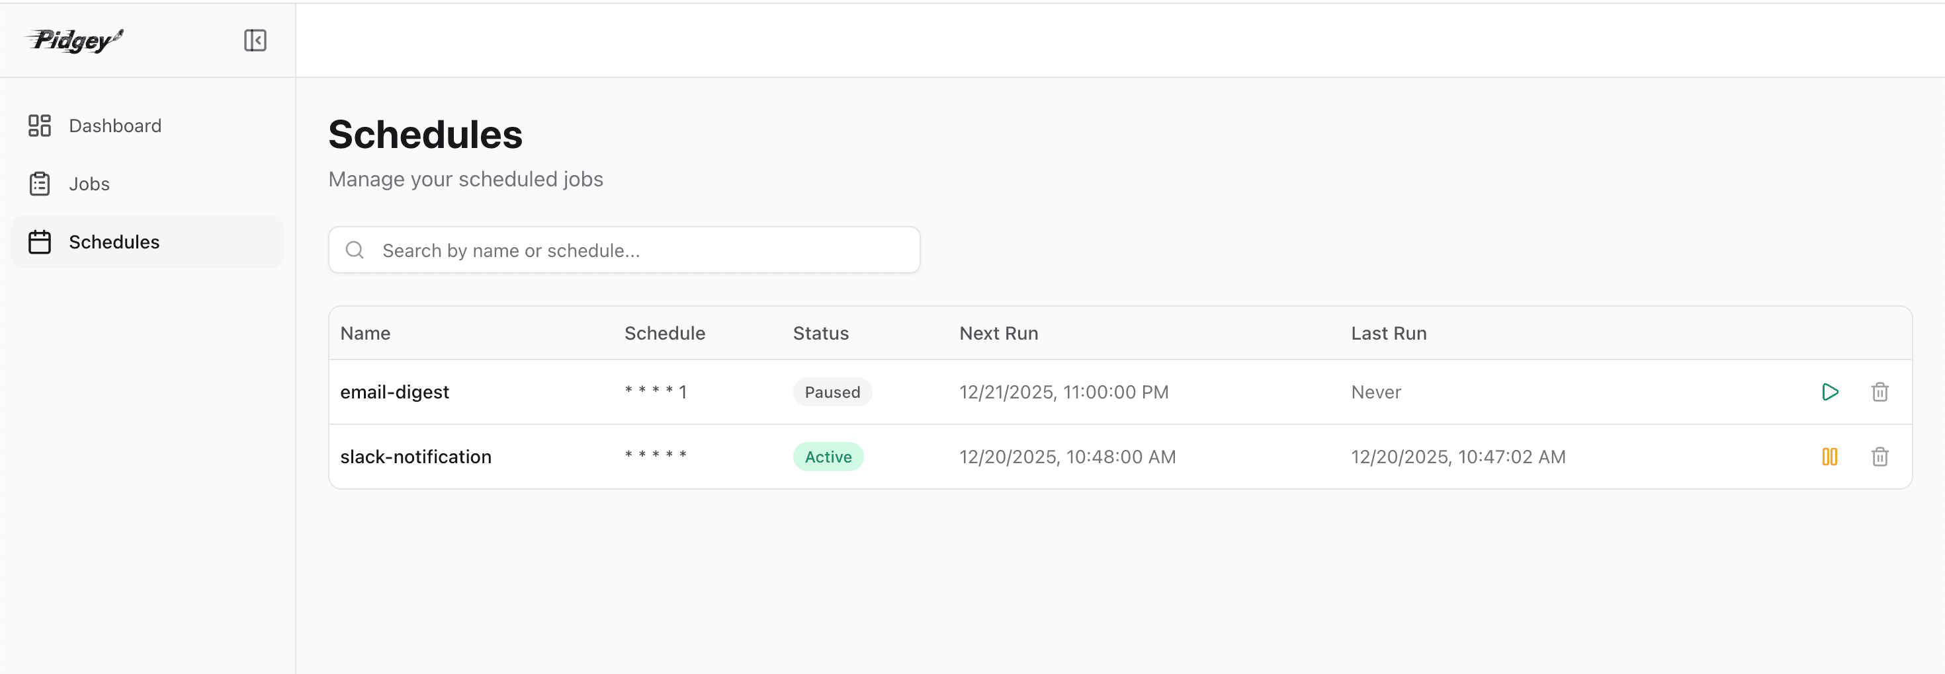Delete the email-digest schedule

[1880, 391]
